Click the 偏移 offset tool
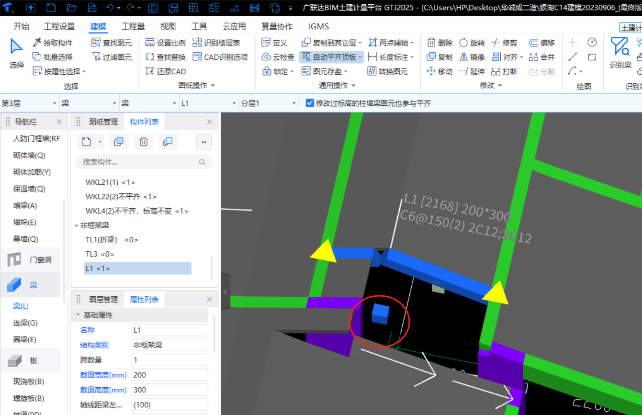Screen dimensions: 642x415 click(x=541, y=43)
